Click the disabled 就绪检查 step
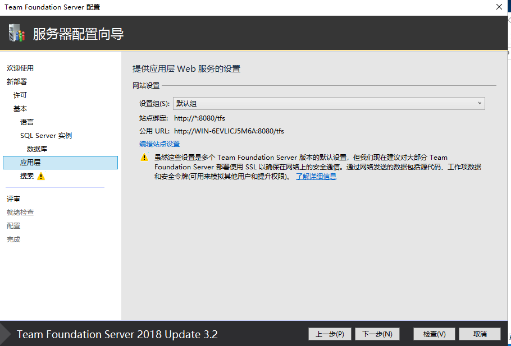This screenshot has height=346, width=511. pos(20,213)
